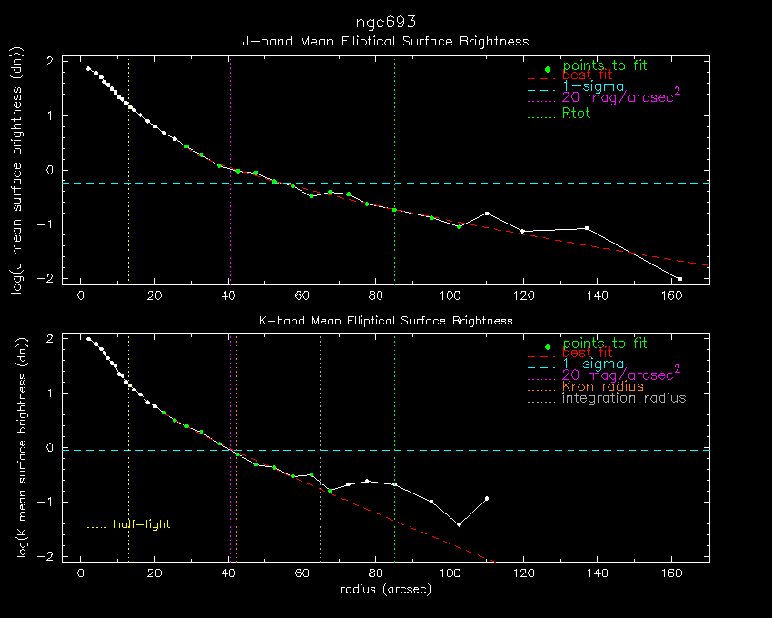Select the final K-band data point near radius 110
This screenshot has width=772, height=618.
pyautogui.click(x=488, y=498)
